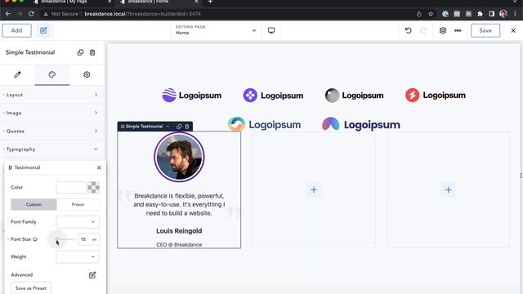Click the testimonial avatar photo
This screenshot has width=523, height=294.
tap(179, 157)
